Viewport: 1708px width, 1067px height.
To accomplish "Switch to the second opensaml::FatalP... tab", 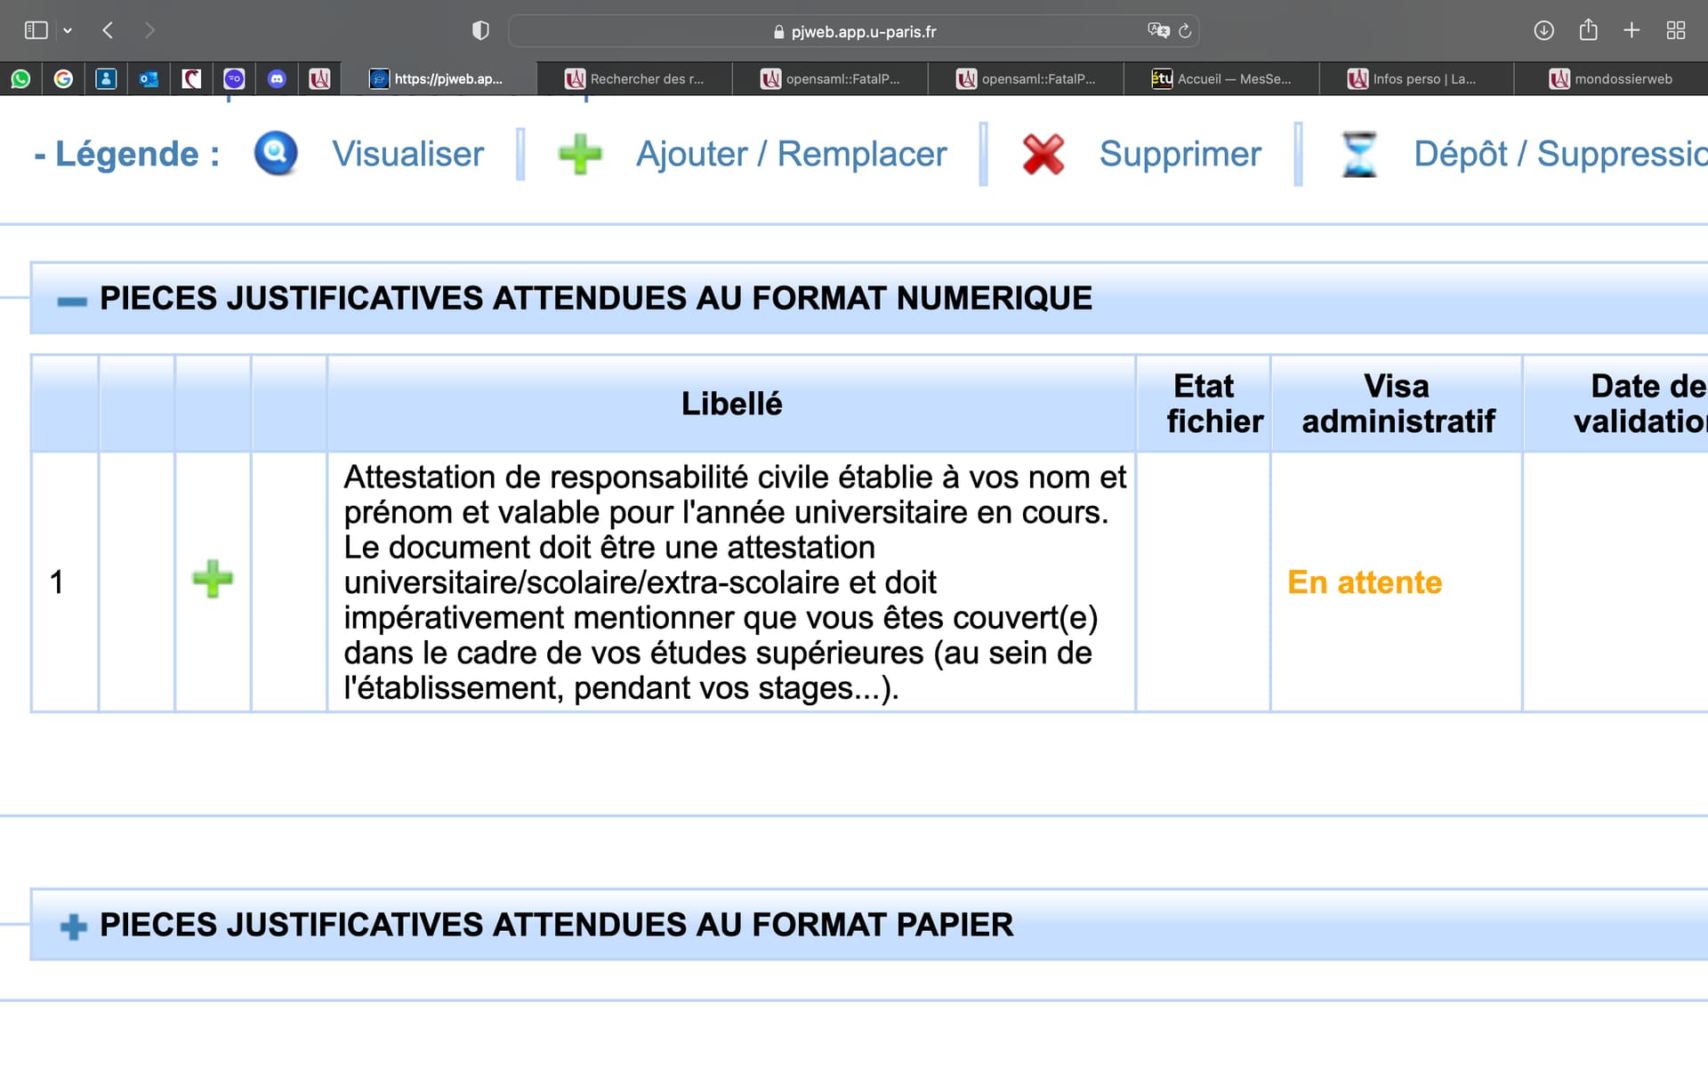I will 1026,79.
